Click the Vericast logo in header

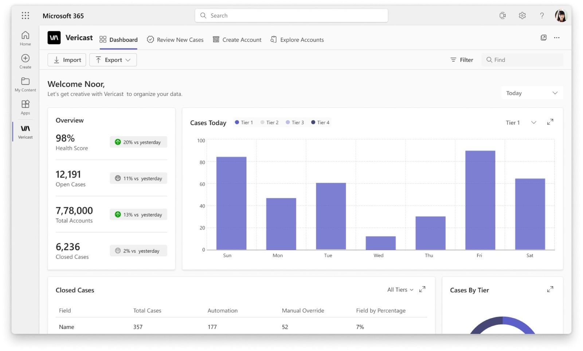[x=54, y=38]
